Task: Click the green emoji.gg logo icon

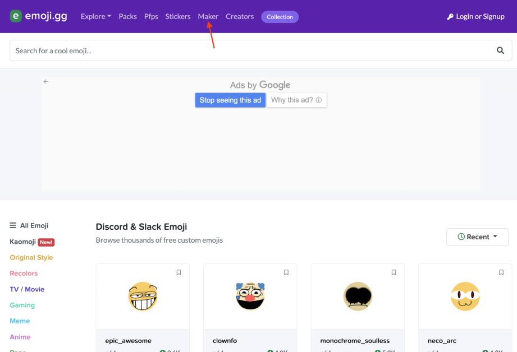Action: point(16,16)
